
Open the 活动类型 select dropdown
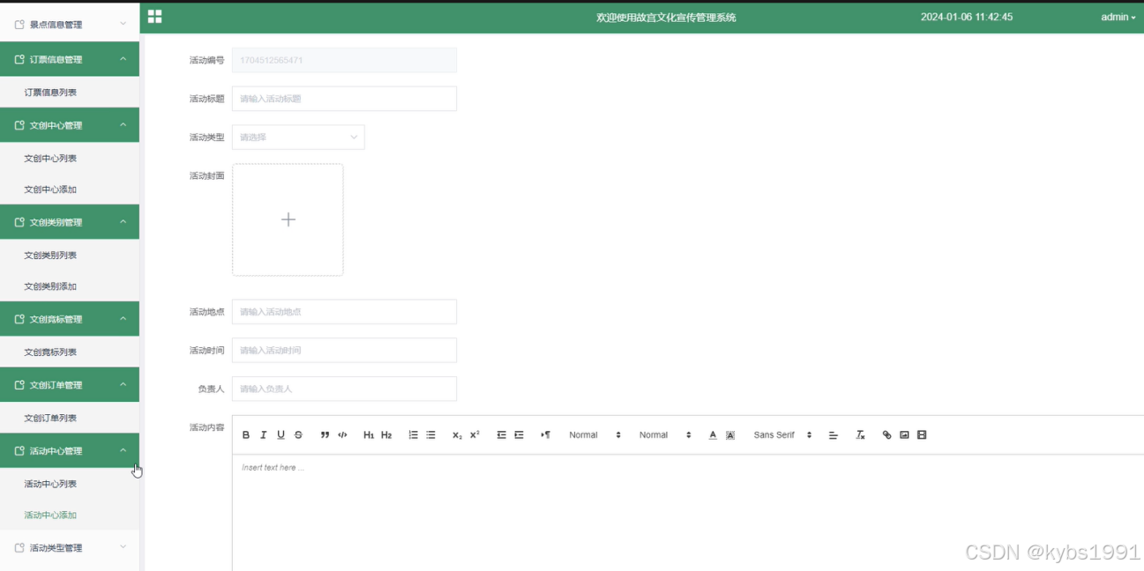coord(298,137)
